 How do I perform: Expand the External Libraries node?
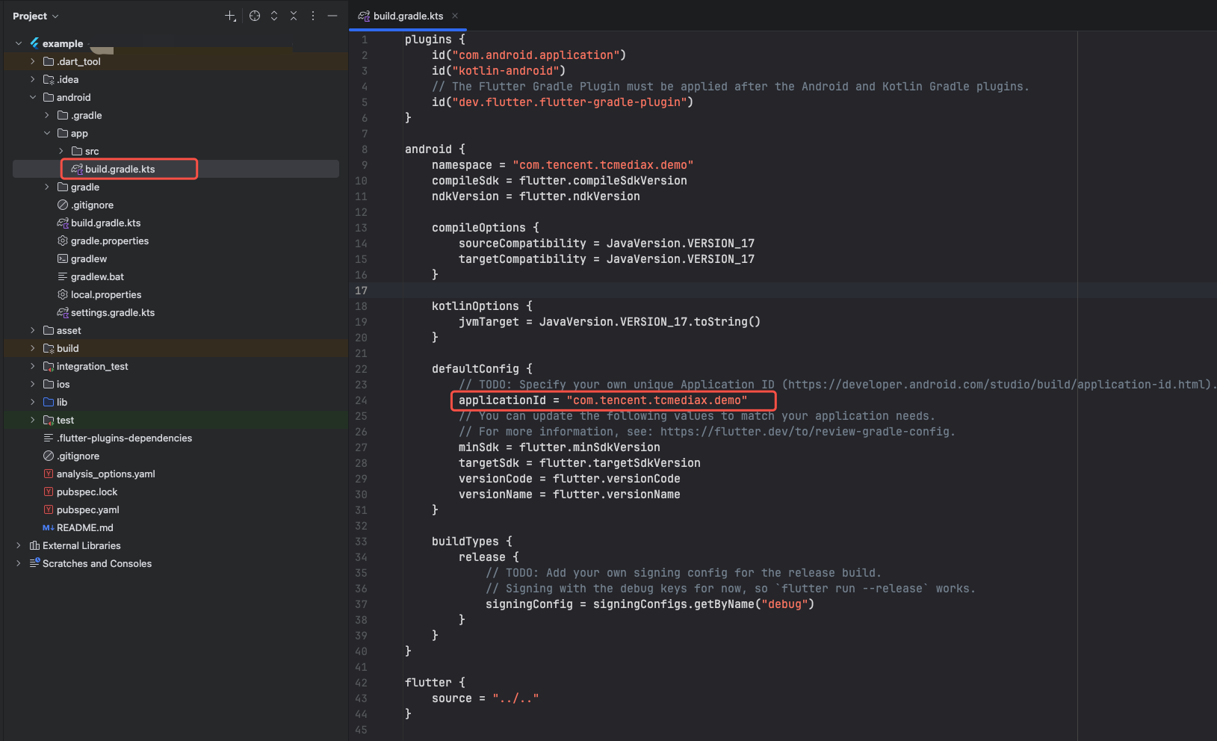pyautogui.click(x=19, y=545)
